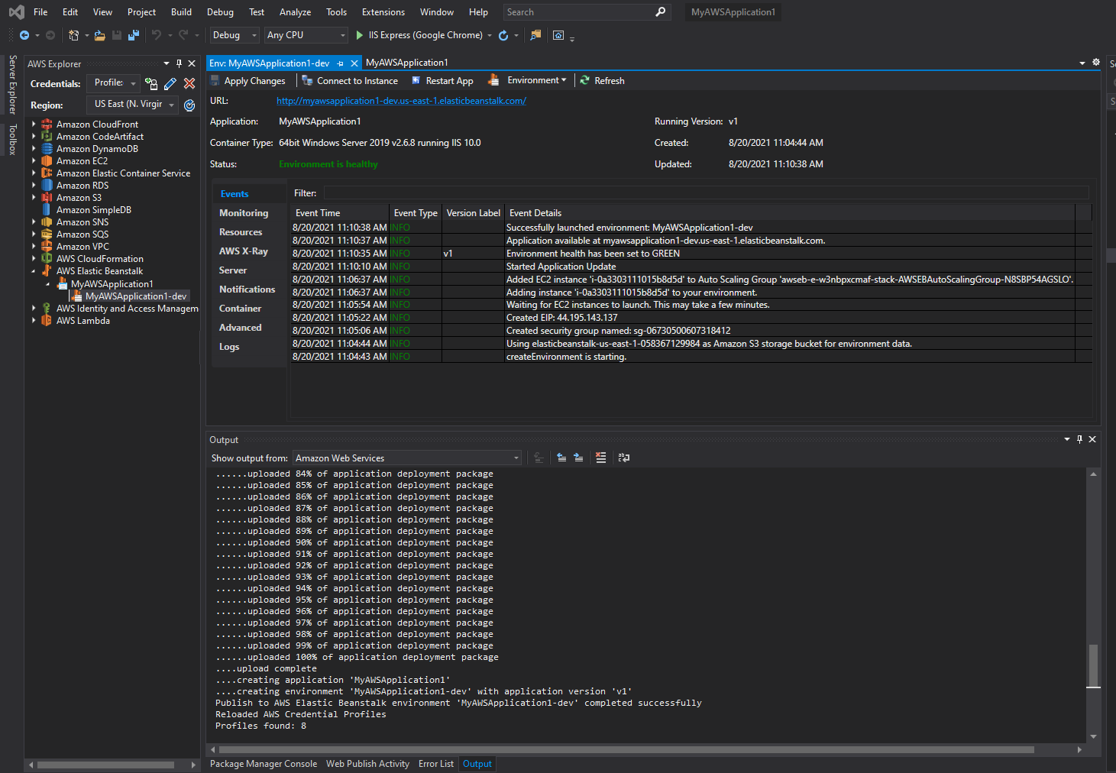The height and width of the screenshot is (773, 1116).
Task: Edit the AWS profile with pencil icon
Action: (170, 83)
